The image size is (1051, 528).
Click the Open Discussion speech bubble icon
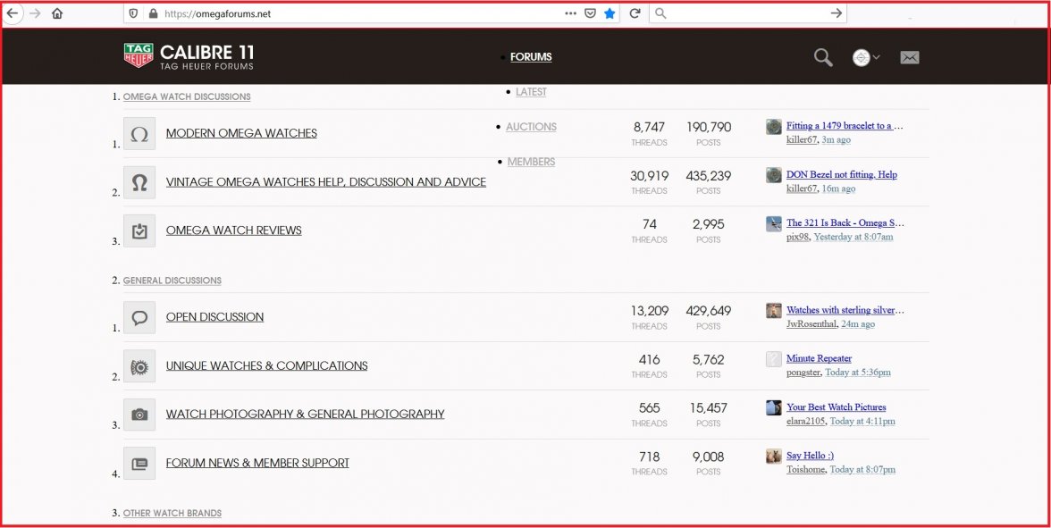[139, 317]
